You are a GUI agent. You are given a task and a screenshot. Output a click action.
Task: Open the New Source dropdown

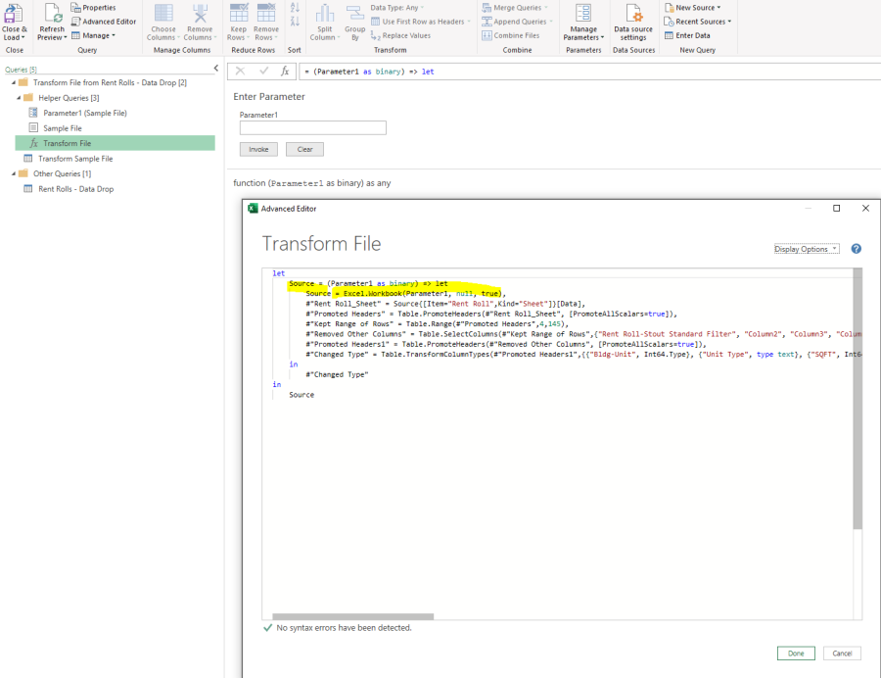(x=692, y=7)
